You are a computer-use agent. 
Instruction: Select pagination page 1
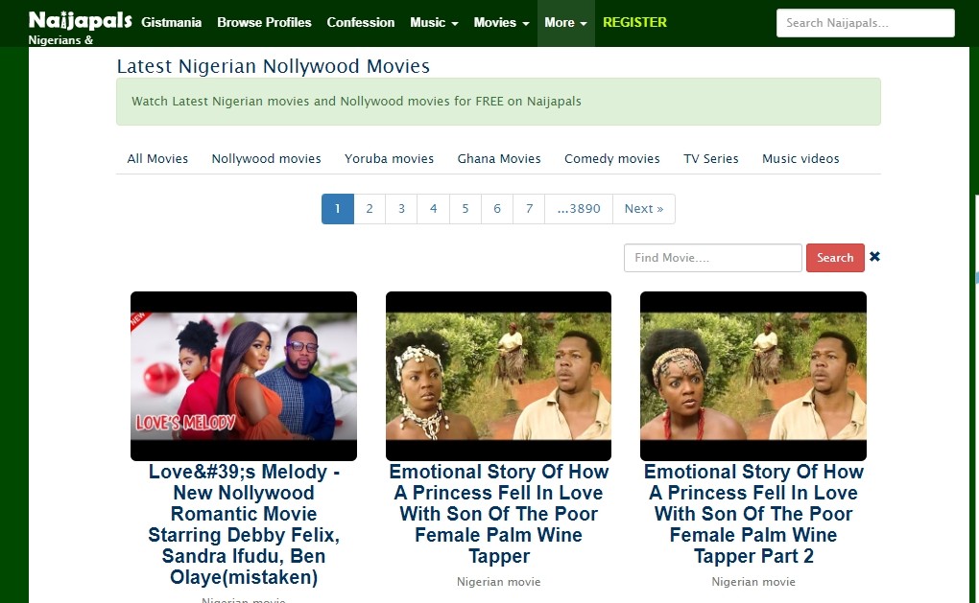(338, 209)
